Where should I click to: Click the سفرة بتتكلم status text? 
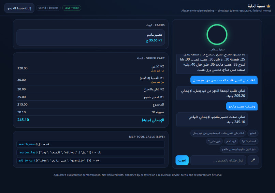click(x=217, y=50)
